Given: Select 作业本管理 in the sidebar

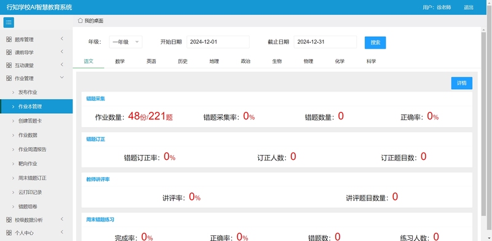Looking at the screenshot, I should pos(36,106).
